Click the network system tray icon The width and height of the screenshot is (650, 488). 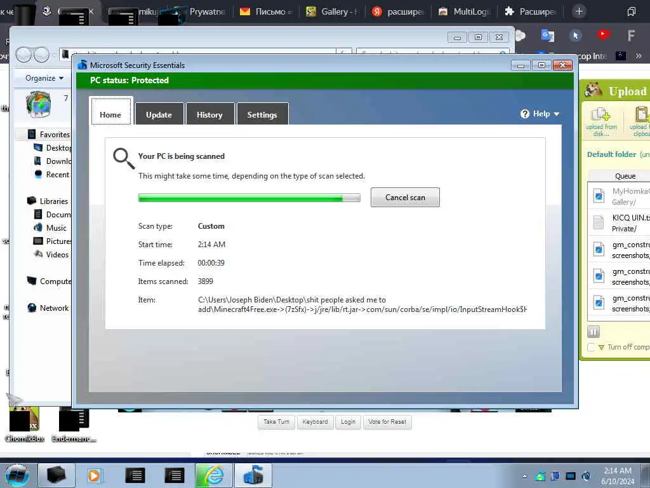(x=571, y=477)
